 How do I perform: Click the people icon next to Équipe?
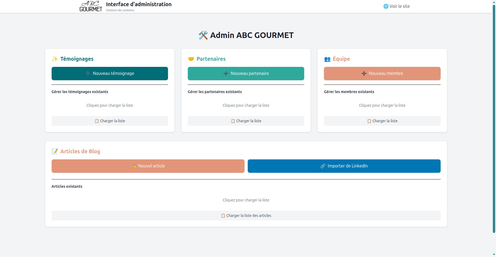[x=327, y=59]
